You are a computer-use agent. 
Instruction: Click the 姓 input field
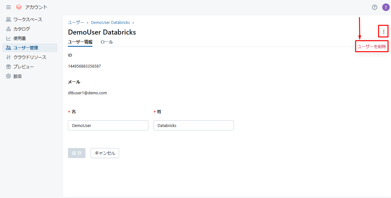pyautogui.click(x=194, y=125)
